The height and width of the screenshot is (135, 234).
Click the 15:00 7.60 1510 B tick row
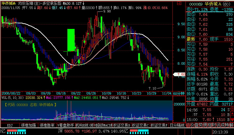pyautogui.click(x=208, y=120)
